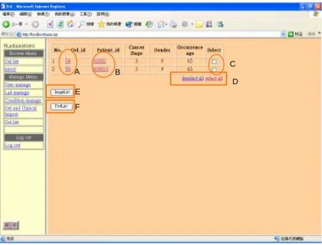Viewport: 322px width, 245px height.
Task: Click inside the browser address field
Action: tap(150, 35)
